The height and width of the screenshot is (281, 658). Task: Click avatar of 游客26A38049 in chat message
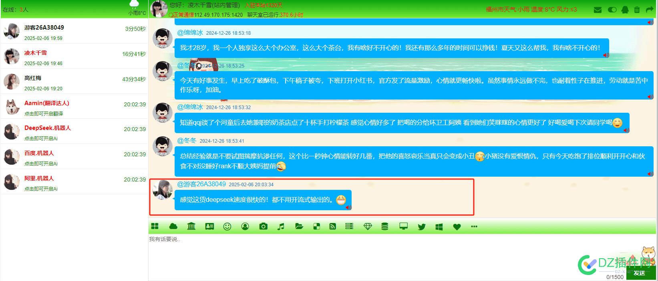(163, 189)
